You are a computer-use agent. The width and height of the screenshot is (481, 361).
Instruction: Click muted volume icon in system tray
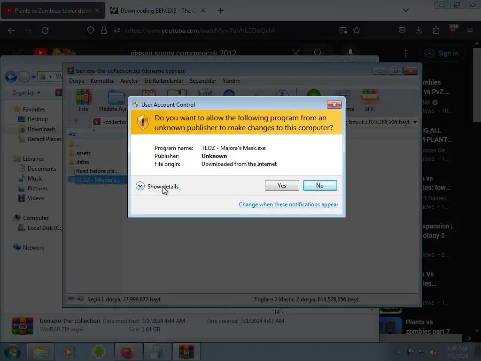pos(434,352)
